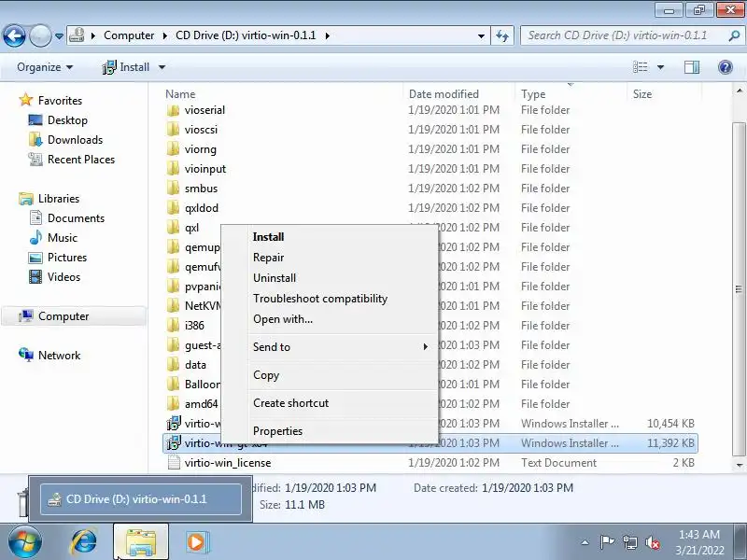Open Desktop in Favorites
Screen dimensions: 747x560
coord(67,120)
